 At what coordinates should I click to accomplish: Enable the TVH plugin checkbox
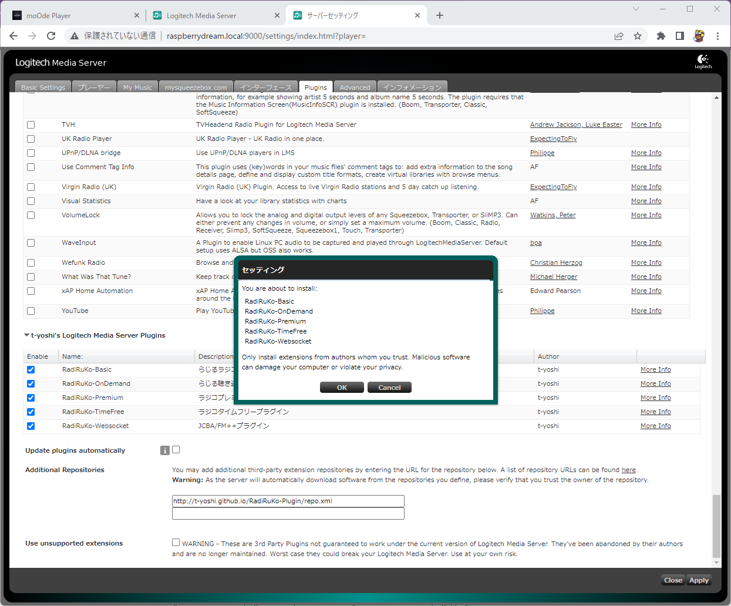(x=31, y=125)
